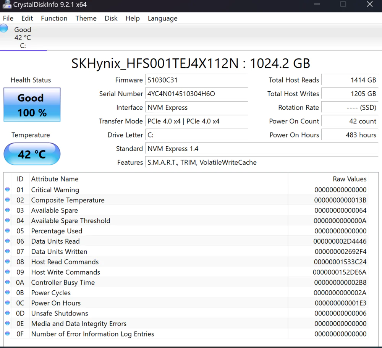This screenshot has width=382, height=348.
Task: Click status dot for Power Cycles row
Action: point(8,292)
